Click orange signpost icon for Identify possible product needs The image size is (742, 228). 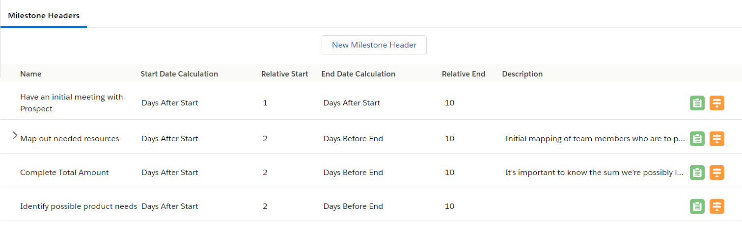(x=717, y=206)
